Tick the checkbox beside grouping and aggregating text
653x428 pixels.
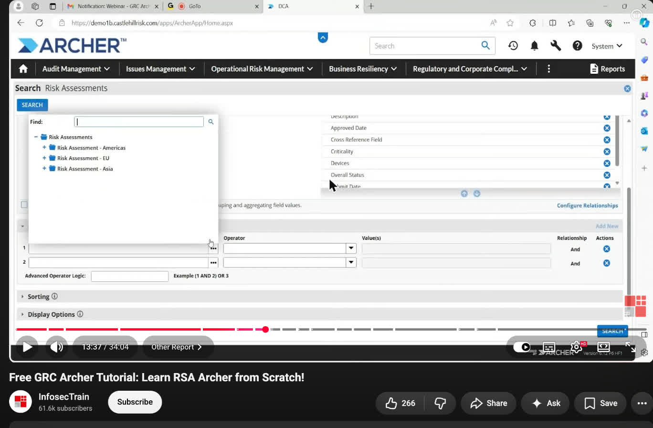(24, 205)
